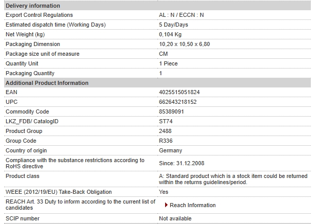Click the Product class description text

[x=233, y=179]
